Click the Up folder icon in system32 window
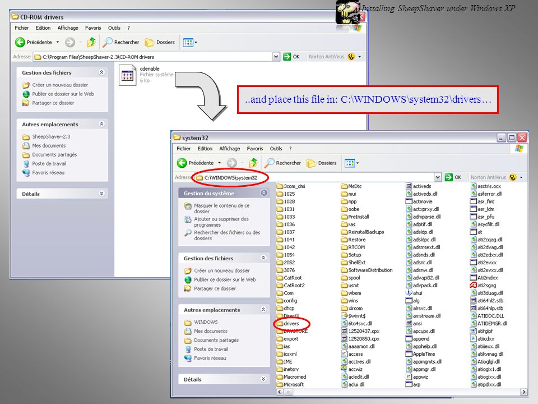Screen dimensions: 538x404 [253, 163]
